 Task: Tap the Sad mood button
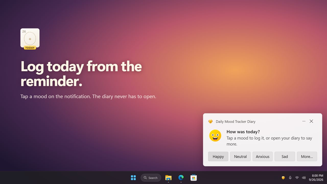click(285, 156)
